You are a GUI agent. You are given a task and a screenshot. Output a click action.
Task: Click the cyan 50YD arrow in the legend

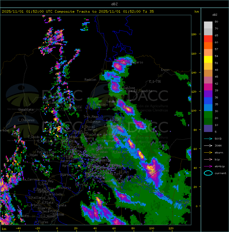coord(208,139)
